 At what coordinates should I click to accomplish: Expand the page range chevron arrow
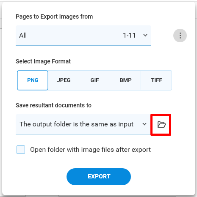point(145,35)
